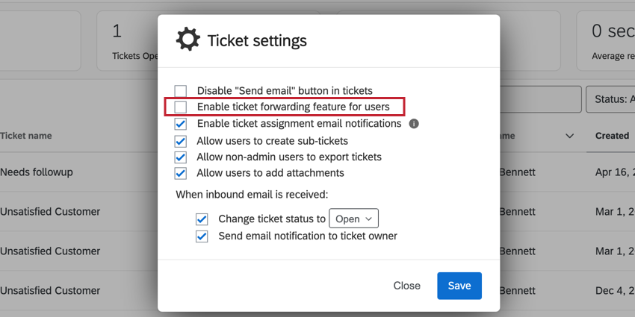This screenshot has width=635, height=317.
Task: Check Disable "Send email" button checkbox
Action: [x=181, y=91]
